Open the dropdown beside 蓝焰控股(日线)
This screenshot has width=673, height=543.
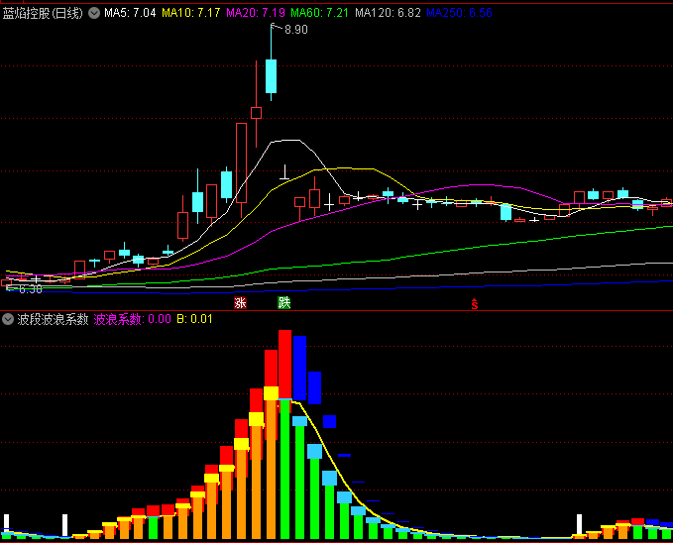94,14
